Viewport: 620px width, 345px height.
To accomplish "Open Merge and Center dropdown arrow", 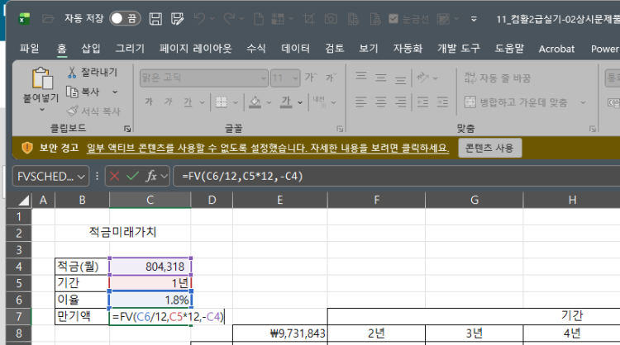I will tap(583, 102).
